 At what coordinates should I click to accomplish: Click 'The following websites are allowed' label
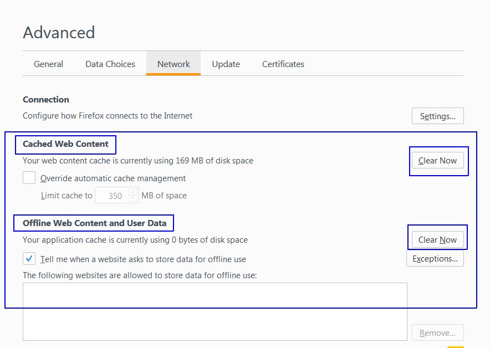coord(140,275)
